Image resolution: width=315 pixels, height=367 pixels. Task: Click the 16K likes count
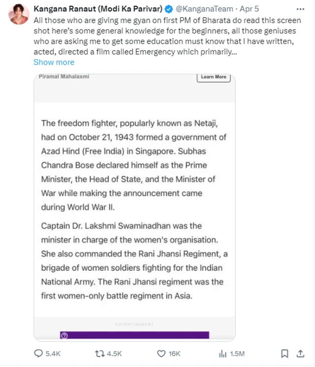pyautogui.click(x=175, y=354)
